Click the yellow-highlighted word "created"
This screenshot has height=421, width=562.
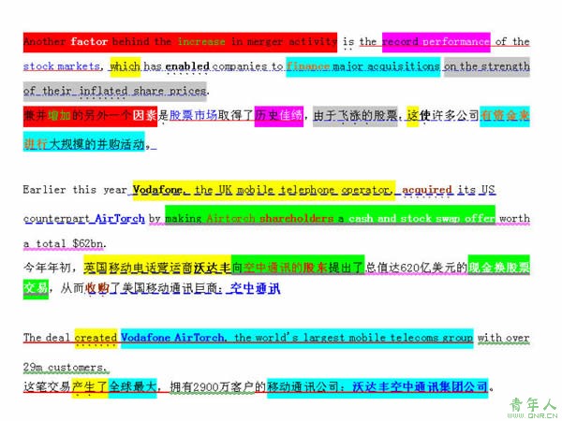pos(96,338)
